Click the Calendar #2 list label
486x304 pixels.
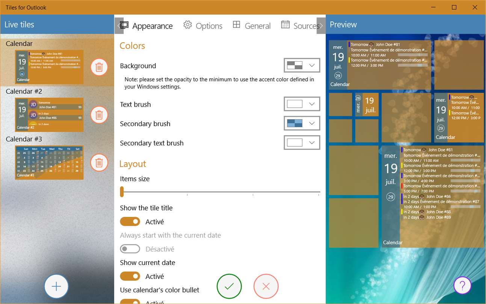coord(24,91)
